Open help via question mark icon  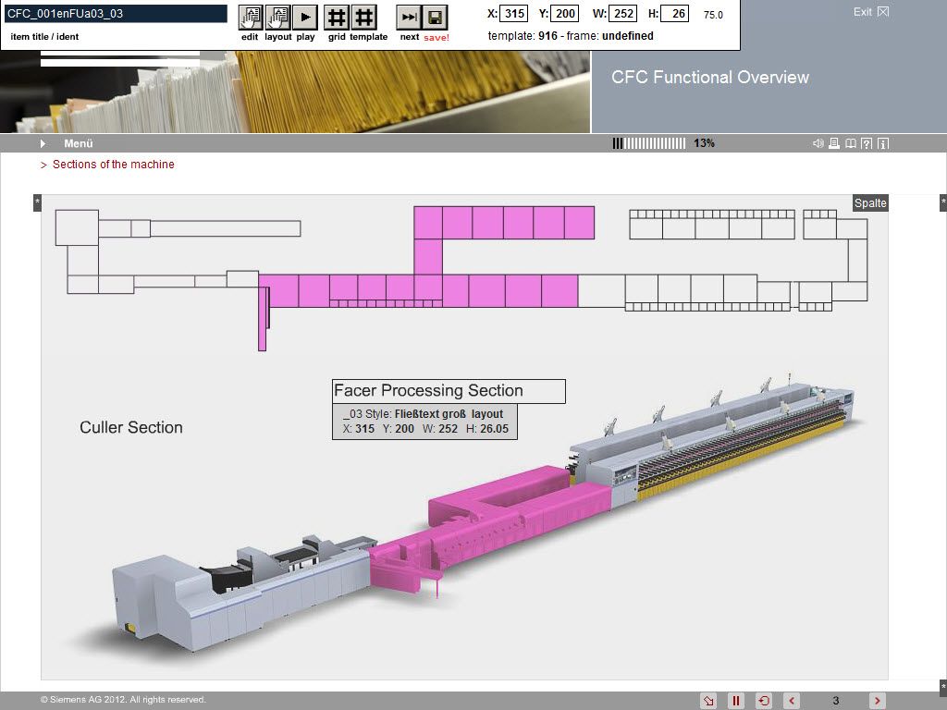[x=867, y=143]
